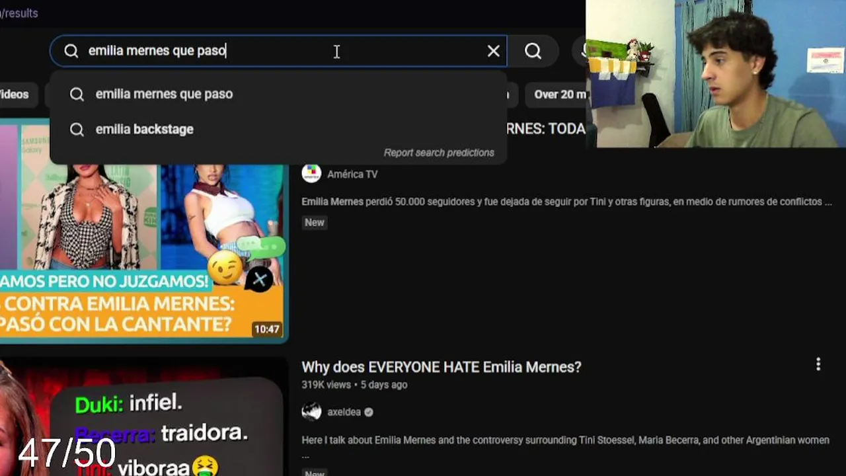
Task: Open the Emilia Mernes 10:47 video thumbnail
Action: point(143,231)
